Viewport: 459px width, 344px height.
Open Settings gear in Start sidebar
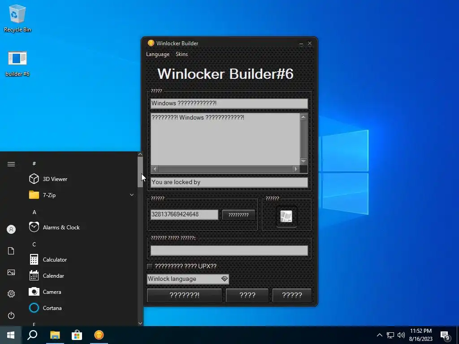click(x=11, y=294)
